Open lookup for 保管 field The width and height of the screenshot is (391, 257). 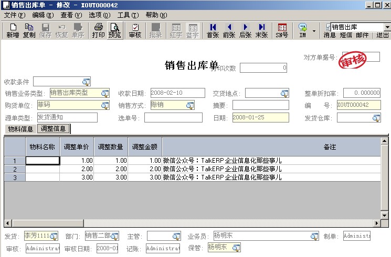(236, 248)
